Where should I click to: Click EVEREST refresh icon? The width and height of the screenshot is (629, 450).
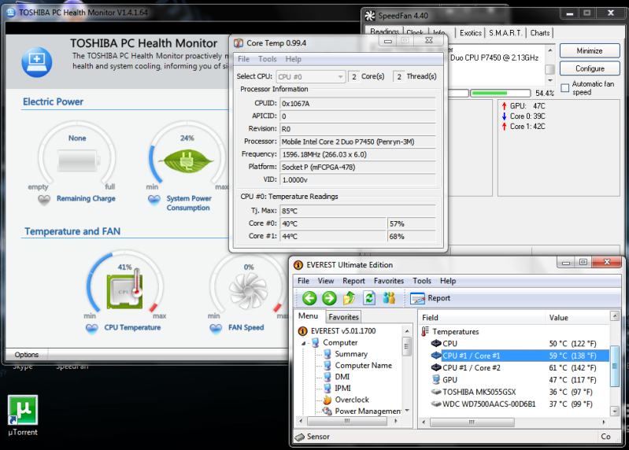click(x=369, y=298)
